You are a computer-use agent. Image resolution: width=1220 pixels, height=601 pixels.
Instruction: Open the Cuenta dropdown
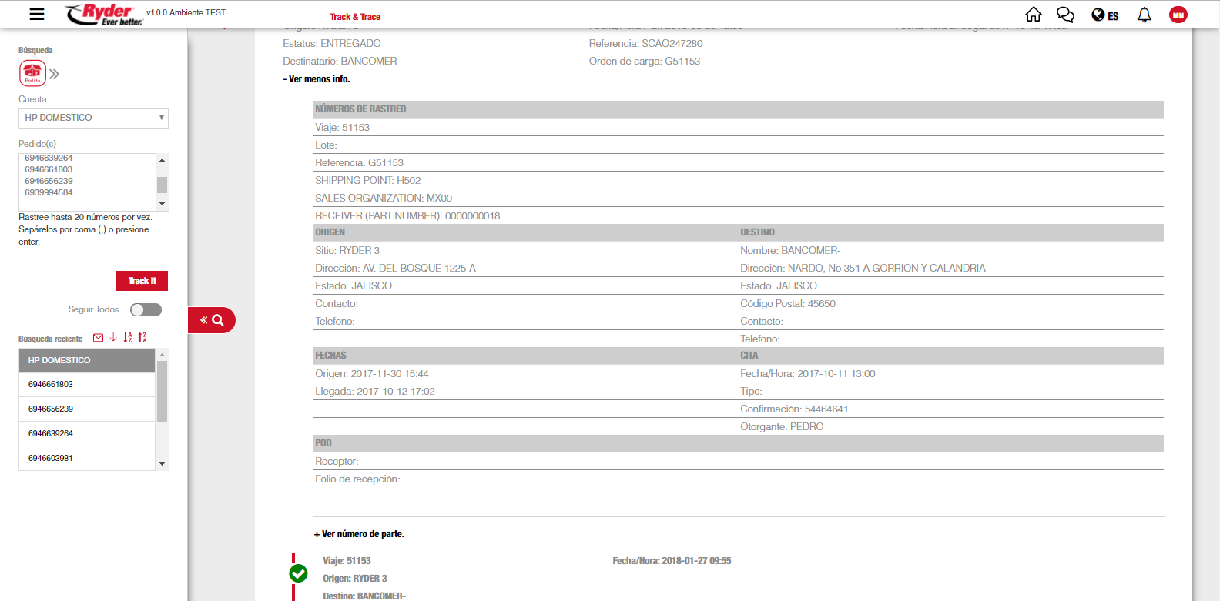[x=93, y=118]
